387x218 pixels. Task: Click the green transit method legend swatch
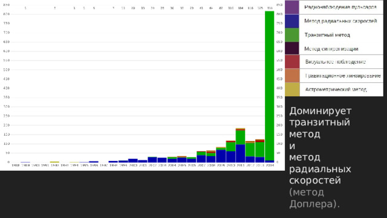(292, 35)
